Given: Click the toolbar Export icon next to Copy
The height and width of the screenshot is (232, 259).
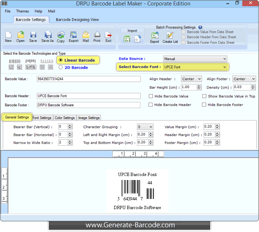Looking at the screenshot, I should (73, 35).
